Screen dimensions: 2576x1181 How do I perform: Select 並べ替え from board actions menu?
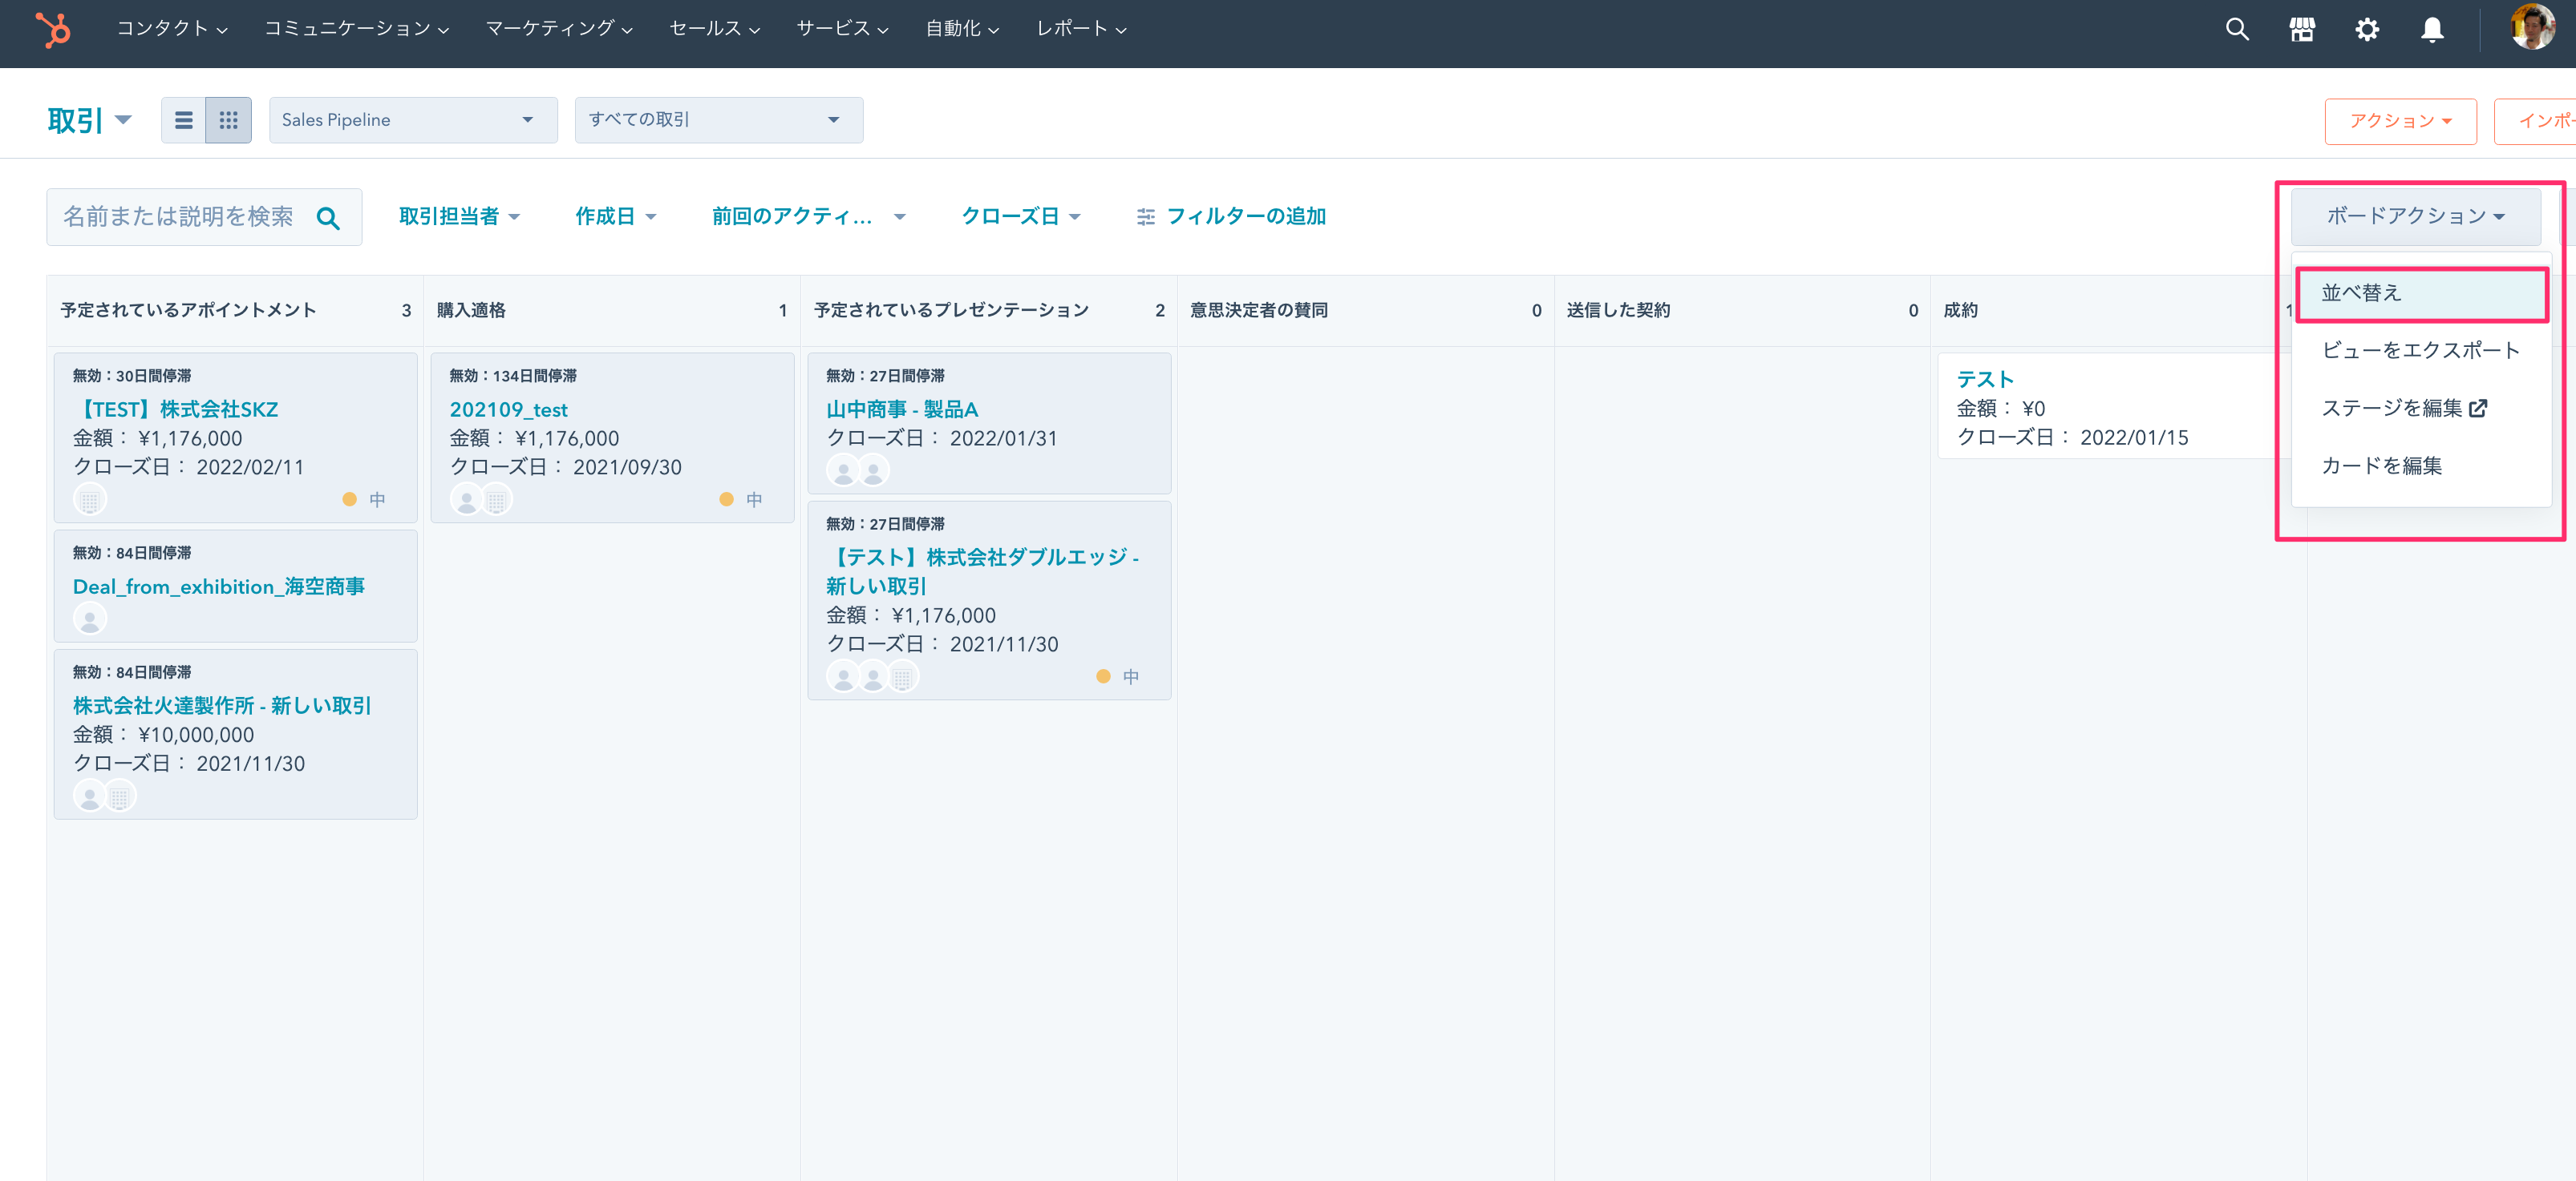(2421, 292)
